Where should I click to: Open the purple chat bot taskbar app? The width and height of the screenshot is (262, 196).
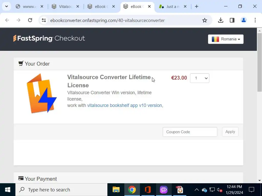click(x=164, y=190)
